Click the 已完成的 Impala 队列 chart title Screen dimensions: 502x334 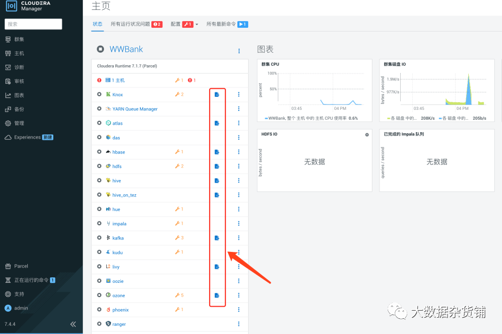[403, 134]
